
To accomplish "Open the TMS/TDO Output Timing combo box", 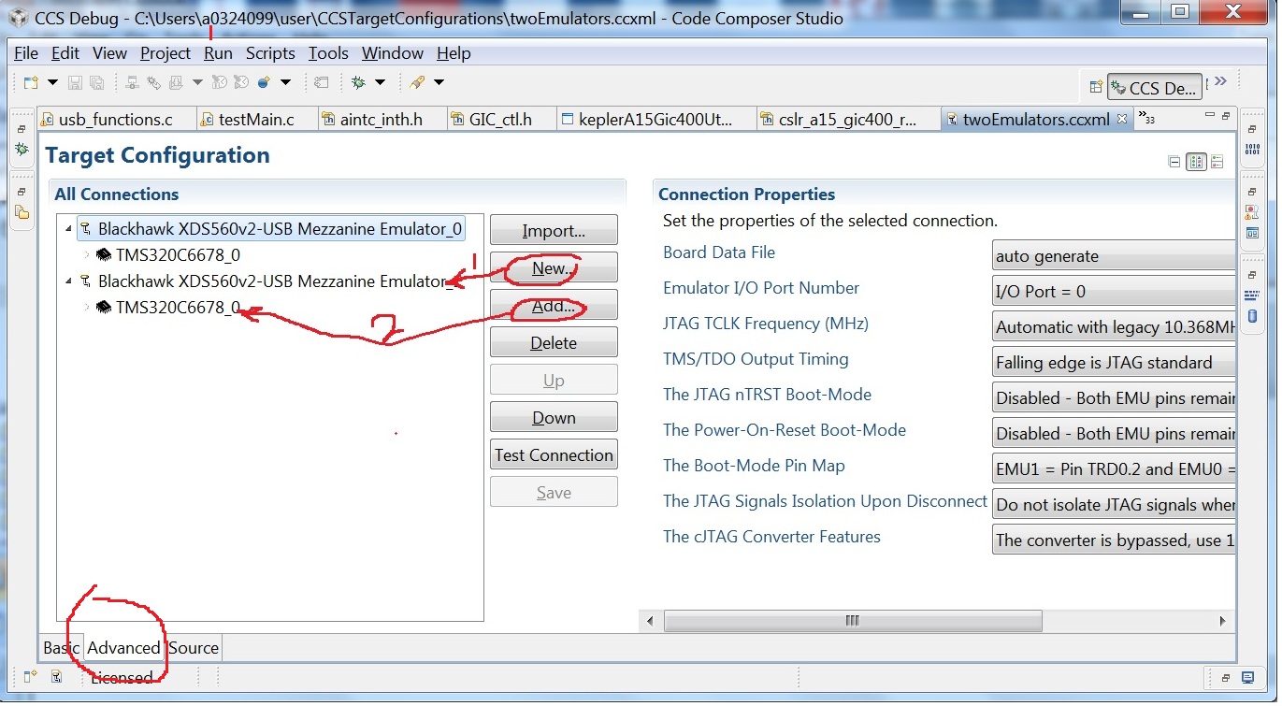I will tap(1114, 363).
